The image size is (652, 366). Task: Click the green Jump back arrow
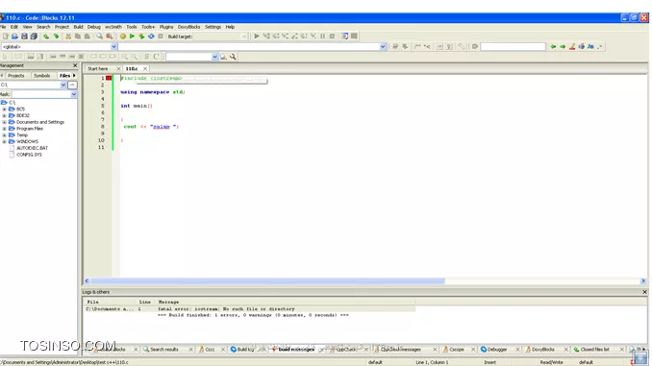553,46
